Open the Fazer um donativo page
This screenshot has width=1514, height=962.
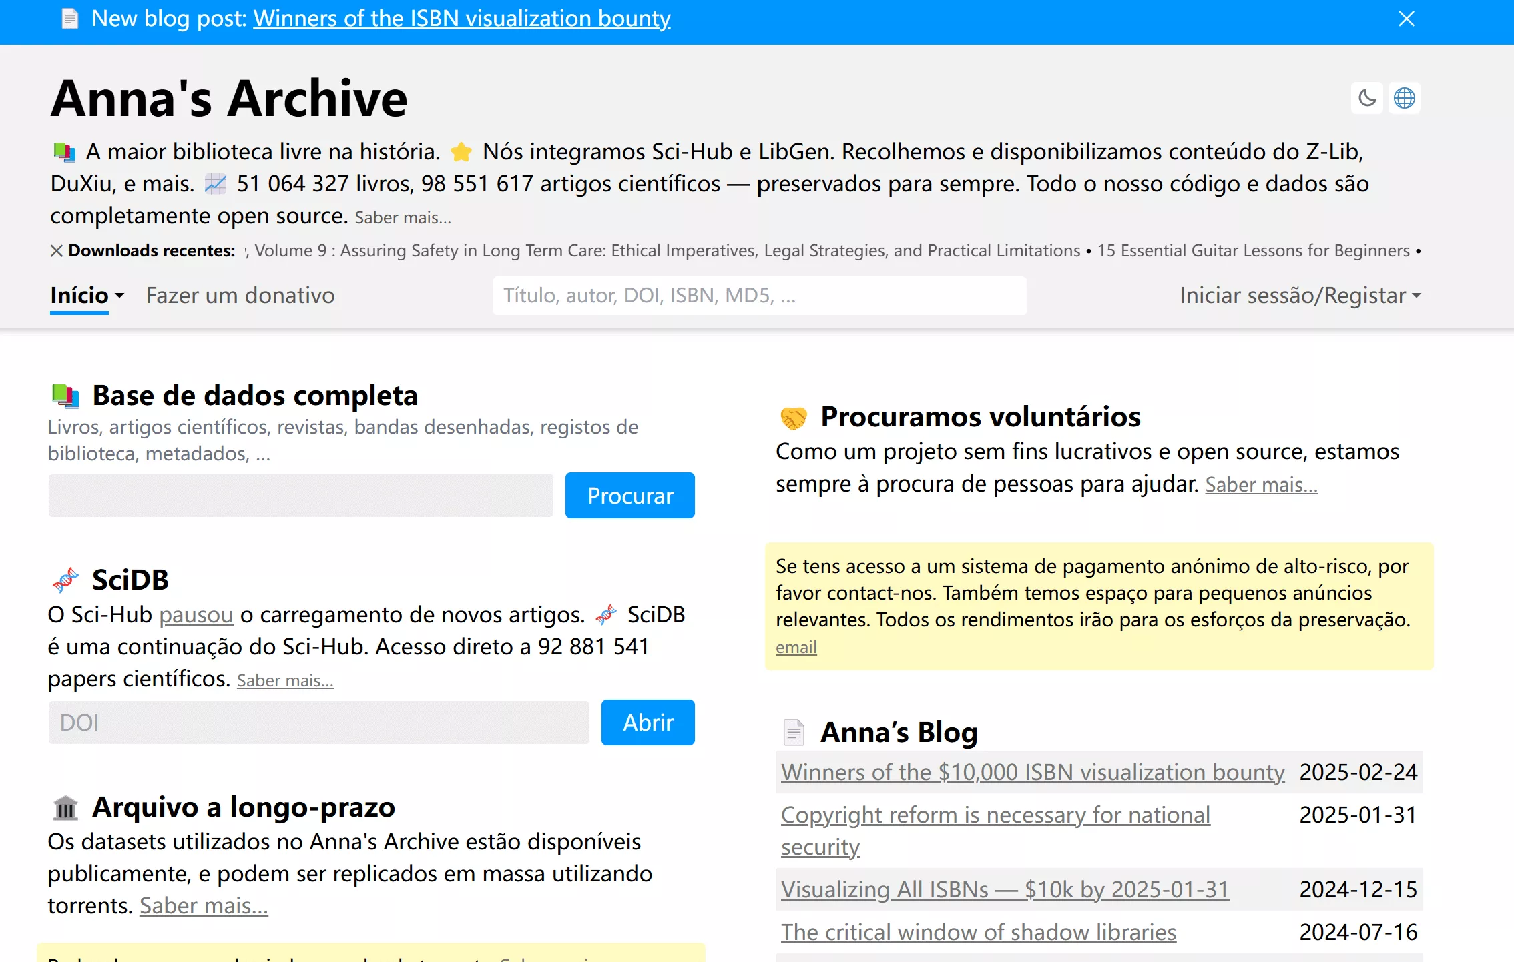click(x=240, y=296)
